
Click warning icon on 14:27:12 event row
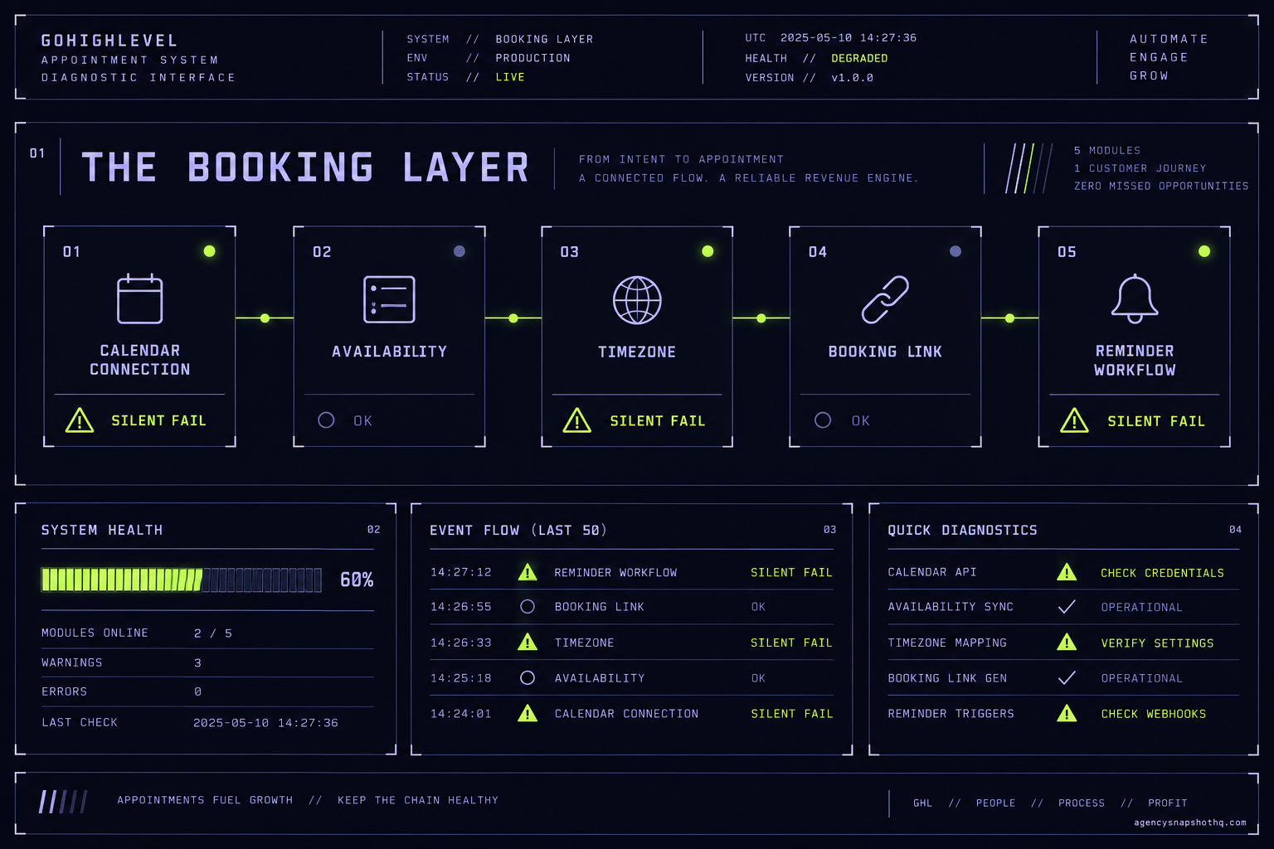pyautogui.click(x=528, y=572)
